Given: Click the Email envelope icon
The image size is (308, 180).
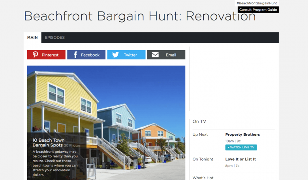Looking at the screenshot, I should click(155, 55).
